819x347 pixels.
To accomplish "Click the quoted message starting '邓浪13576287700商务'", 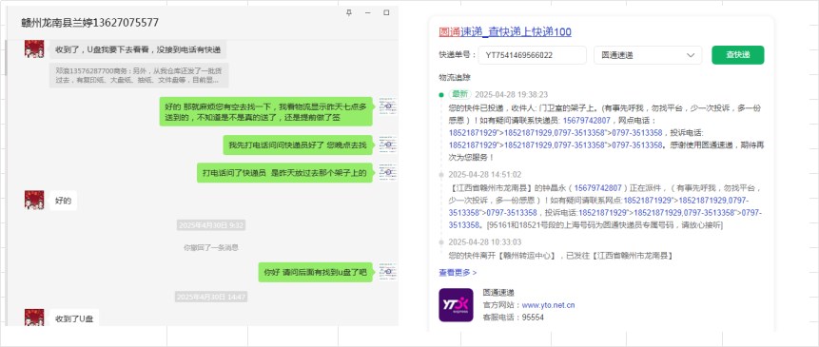I will tap(139, 76).
